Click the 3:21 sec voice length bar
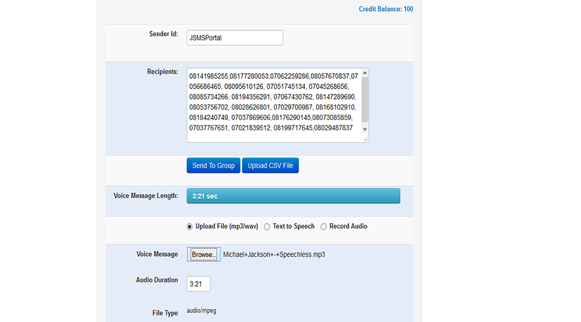 coord(293,196)
